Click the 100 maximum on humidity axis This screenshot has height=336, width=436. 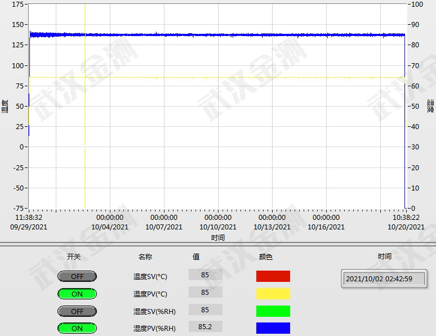[417, 5]
